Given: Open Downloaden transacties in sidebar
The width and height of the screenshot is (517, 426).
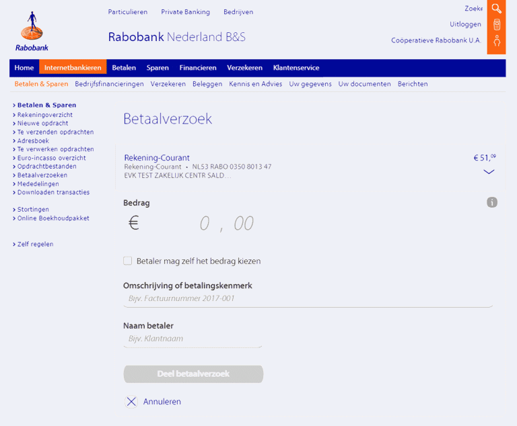Looking at the screenshot, I should (53, 192).
